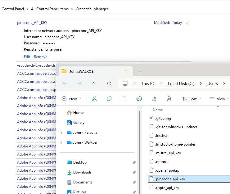The width and height of the screenshot is (230, 194).
Task: Open the Documents quick access folder
Action: tap(79, 182)
